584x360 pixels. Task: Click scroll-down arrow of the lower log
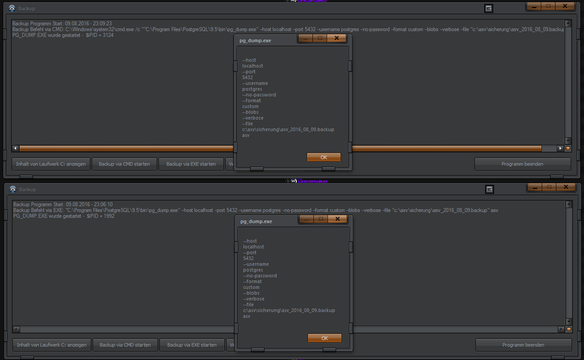(568, 321)
